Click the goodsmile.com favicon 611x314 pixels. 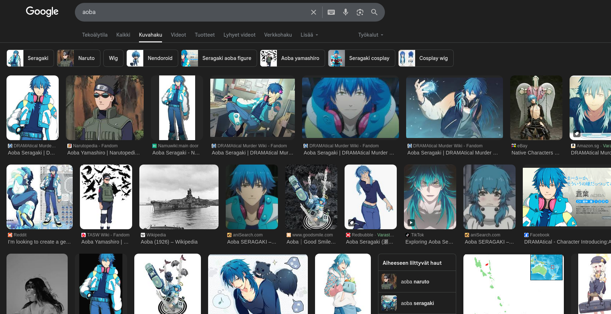pyautogui.click(x=289, y=235)
